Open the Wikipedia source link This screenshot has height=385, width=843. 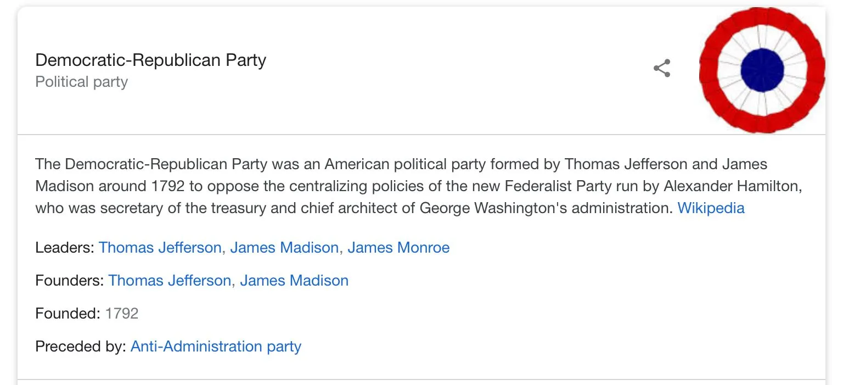711,208
